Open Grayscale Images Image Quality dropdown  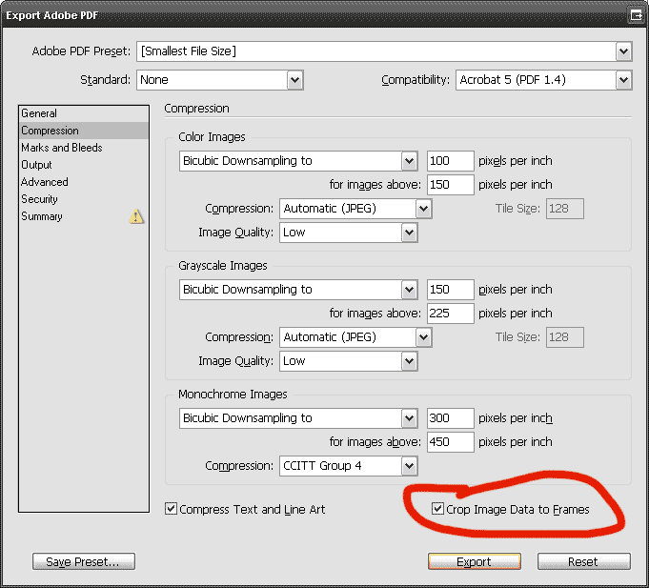click(x=349, y=361)
